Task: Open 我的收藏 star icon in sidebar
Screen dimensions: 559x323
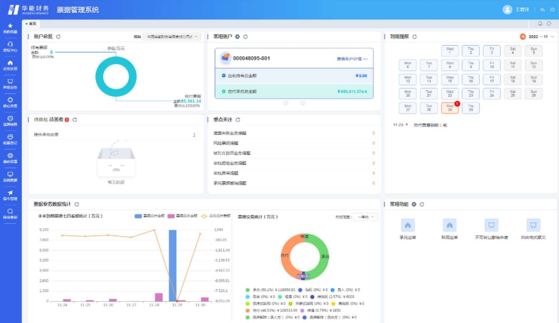Action: coord(10,26)
